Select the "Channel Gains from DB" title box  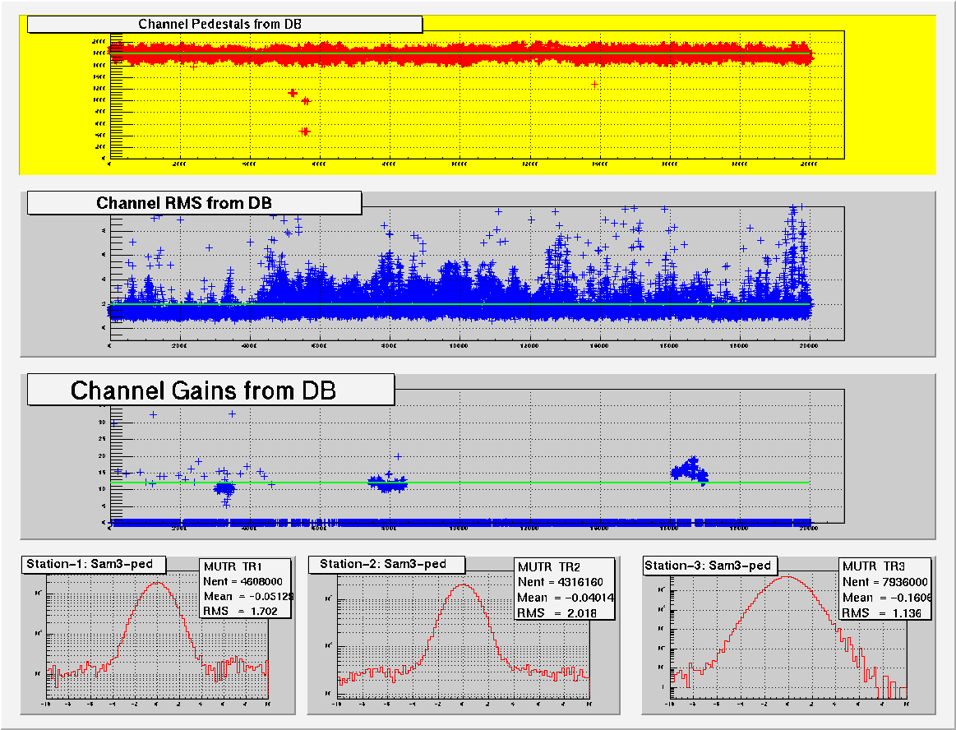click(x=211, y=390)
